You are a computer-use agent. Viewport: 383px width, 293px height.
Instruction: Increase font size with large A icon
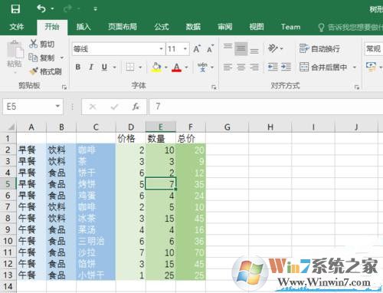[x=197, y=48]
